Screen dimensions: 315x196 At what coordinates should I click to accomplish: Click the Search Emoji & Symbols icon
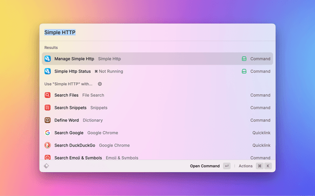coord(48,157)
